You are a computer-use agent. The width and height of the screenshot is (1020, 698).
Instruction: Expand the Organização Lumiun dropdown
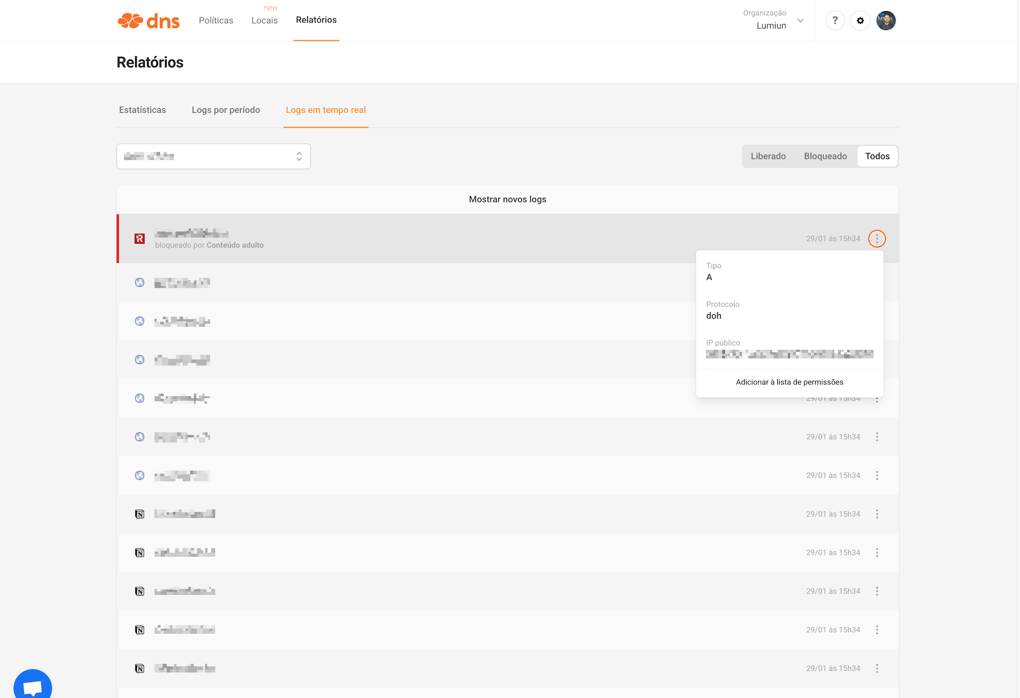point(773,20)
